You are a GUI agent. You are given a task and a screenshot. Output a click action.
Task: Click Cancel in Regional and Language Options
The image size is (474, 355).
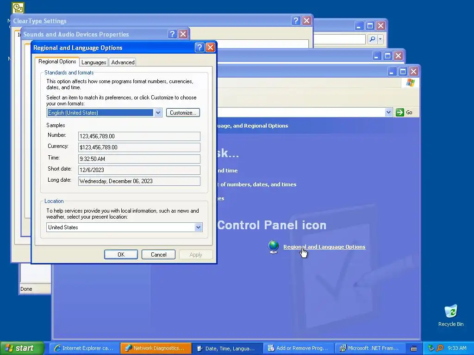click(158, 255)
